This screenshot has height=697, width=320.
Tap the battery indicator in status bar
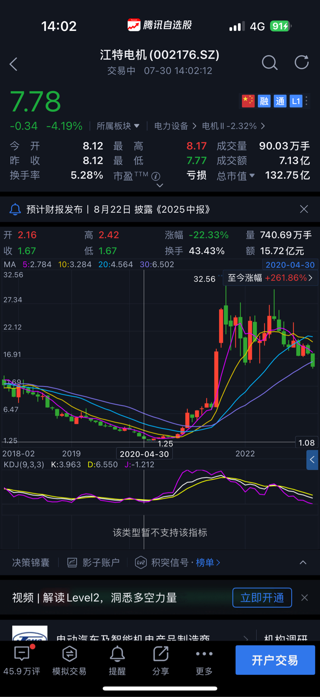(x=280, y=26)
